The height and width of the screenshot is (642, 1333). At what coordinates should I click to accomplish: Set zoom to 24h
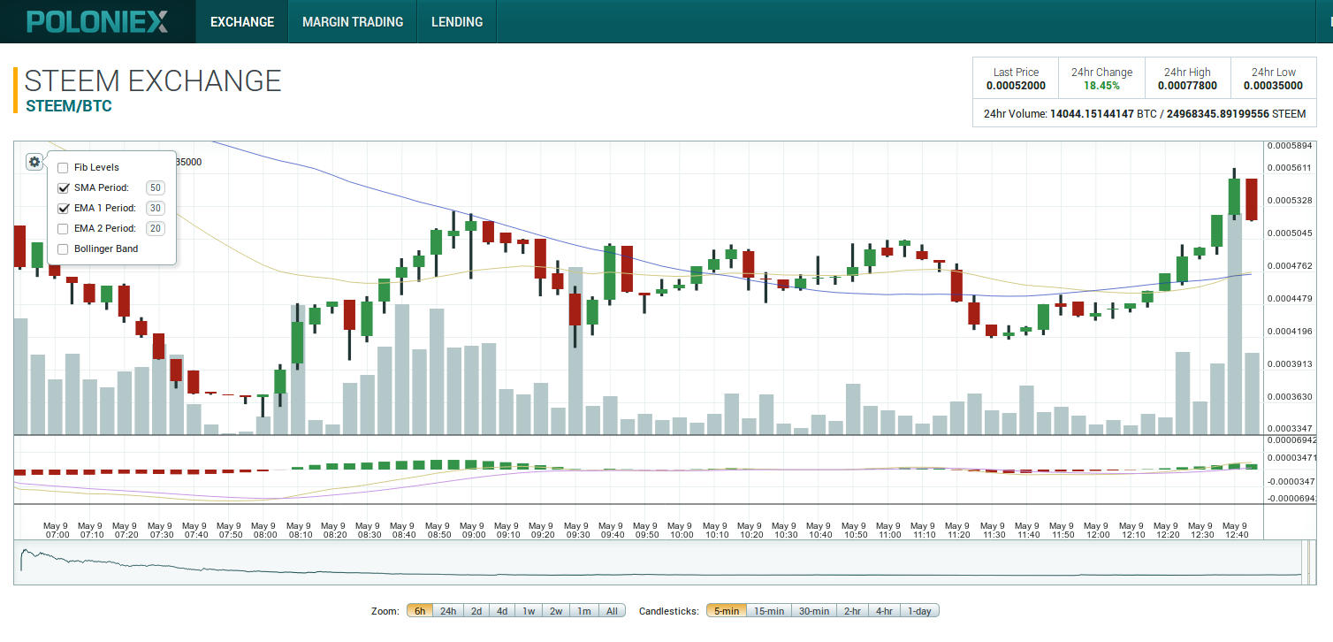448,611
